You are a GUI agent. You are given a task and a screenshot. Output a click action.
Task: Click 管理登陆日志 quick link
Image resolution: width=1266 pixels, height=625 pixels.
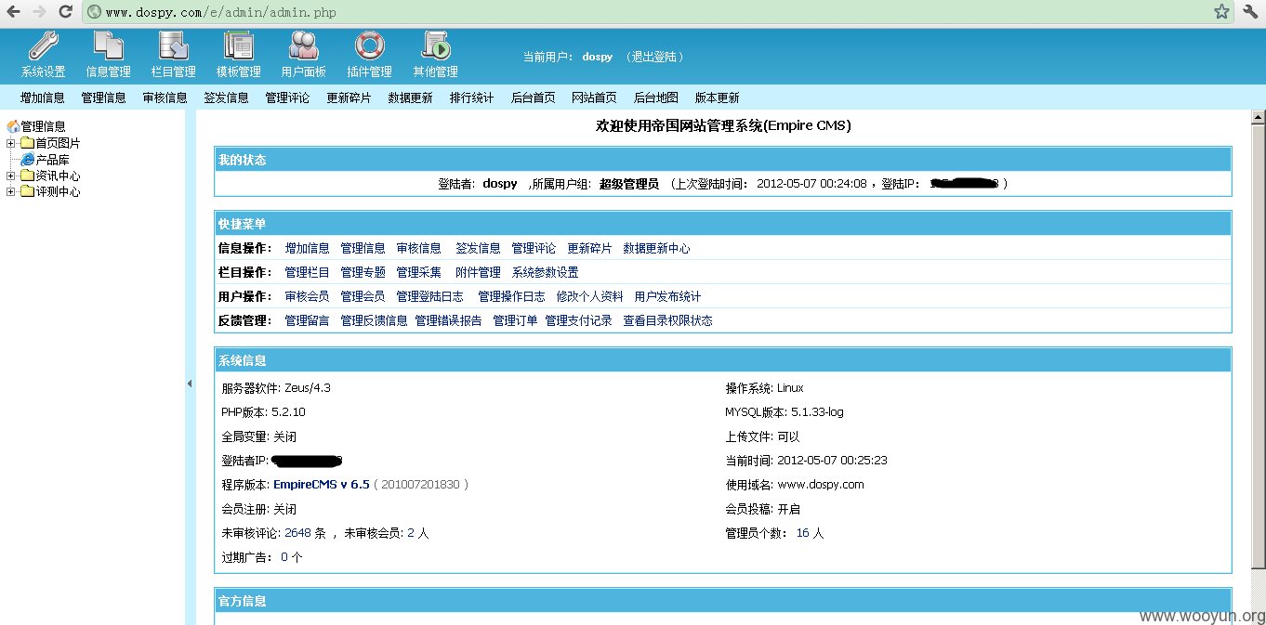(430, 296)
